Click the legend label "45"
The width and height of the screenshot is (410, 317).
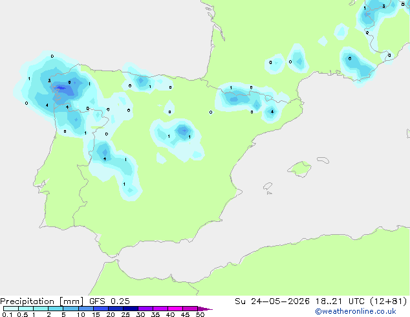[x=185, y=314]
